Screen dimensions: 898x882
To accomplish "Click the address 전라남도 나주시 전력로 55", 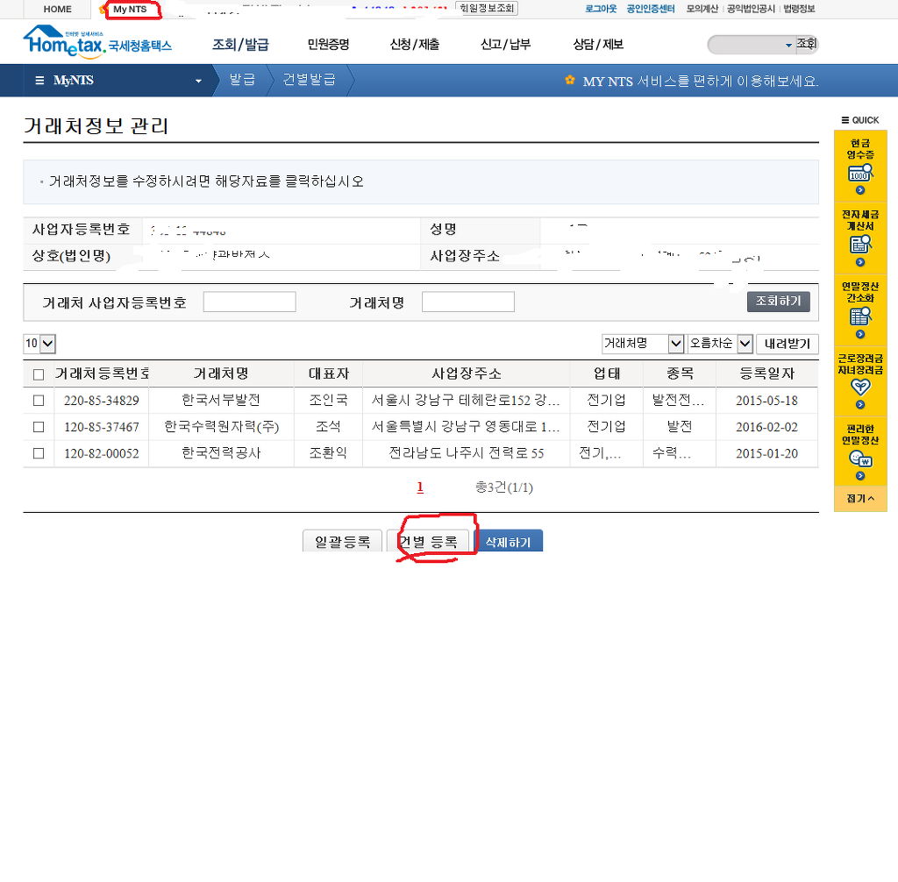I will [x=467, y=453].
